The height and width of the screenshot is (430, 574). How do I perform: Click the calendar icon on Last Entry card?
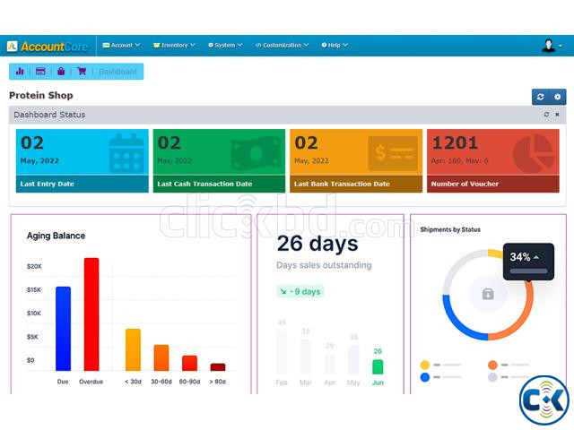tap(126, 153)
